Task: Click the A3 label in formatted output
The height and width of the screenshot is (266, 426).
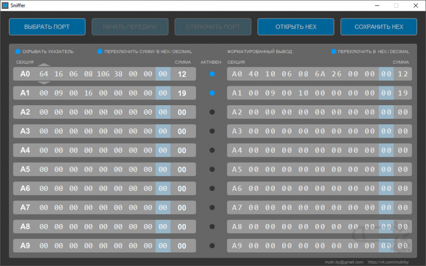Action: (x=237, y=131)
